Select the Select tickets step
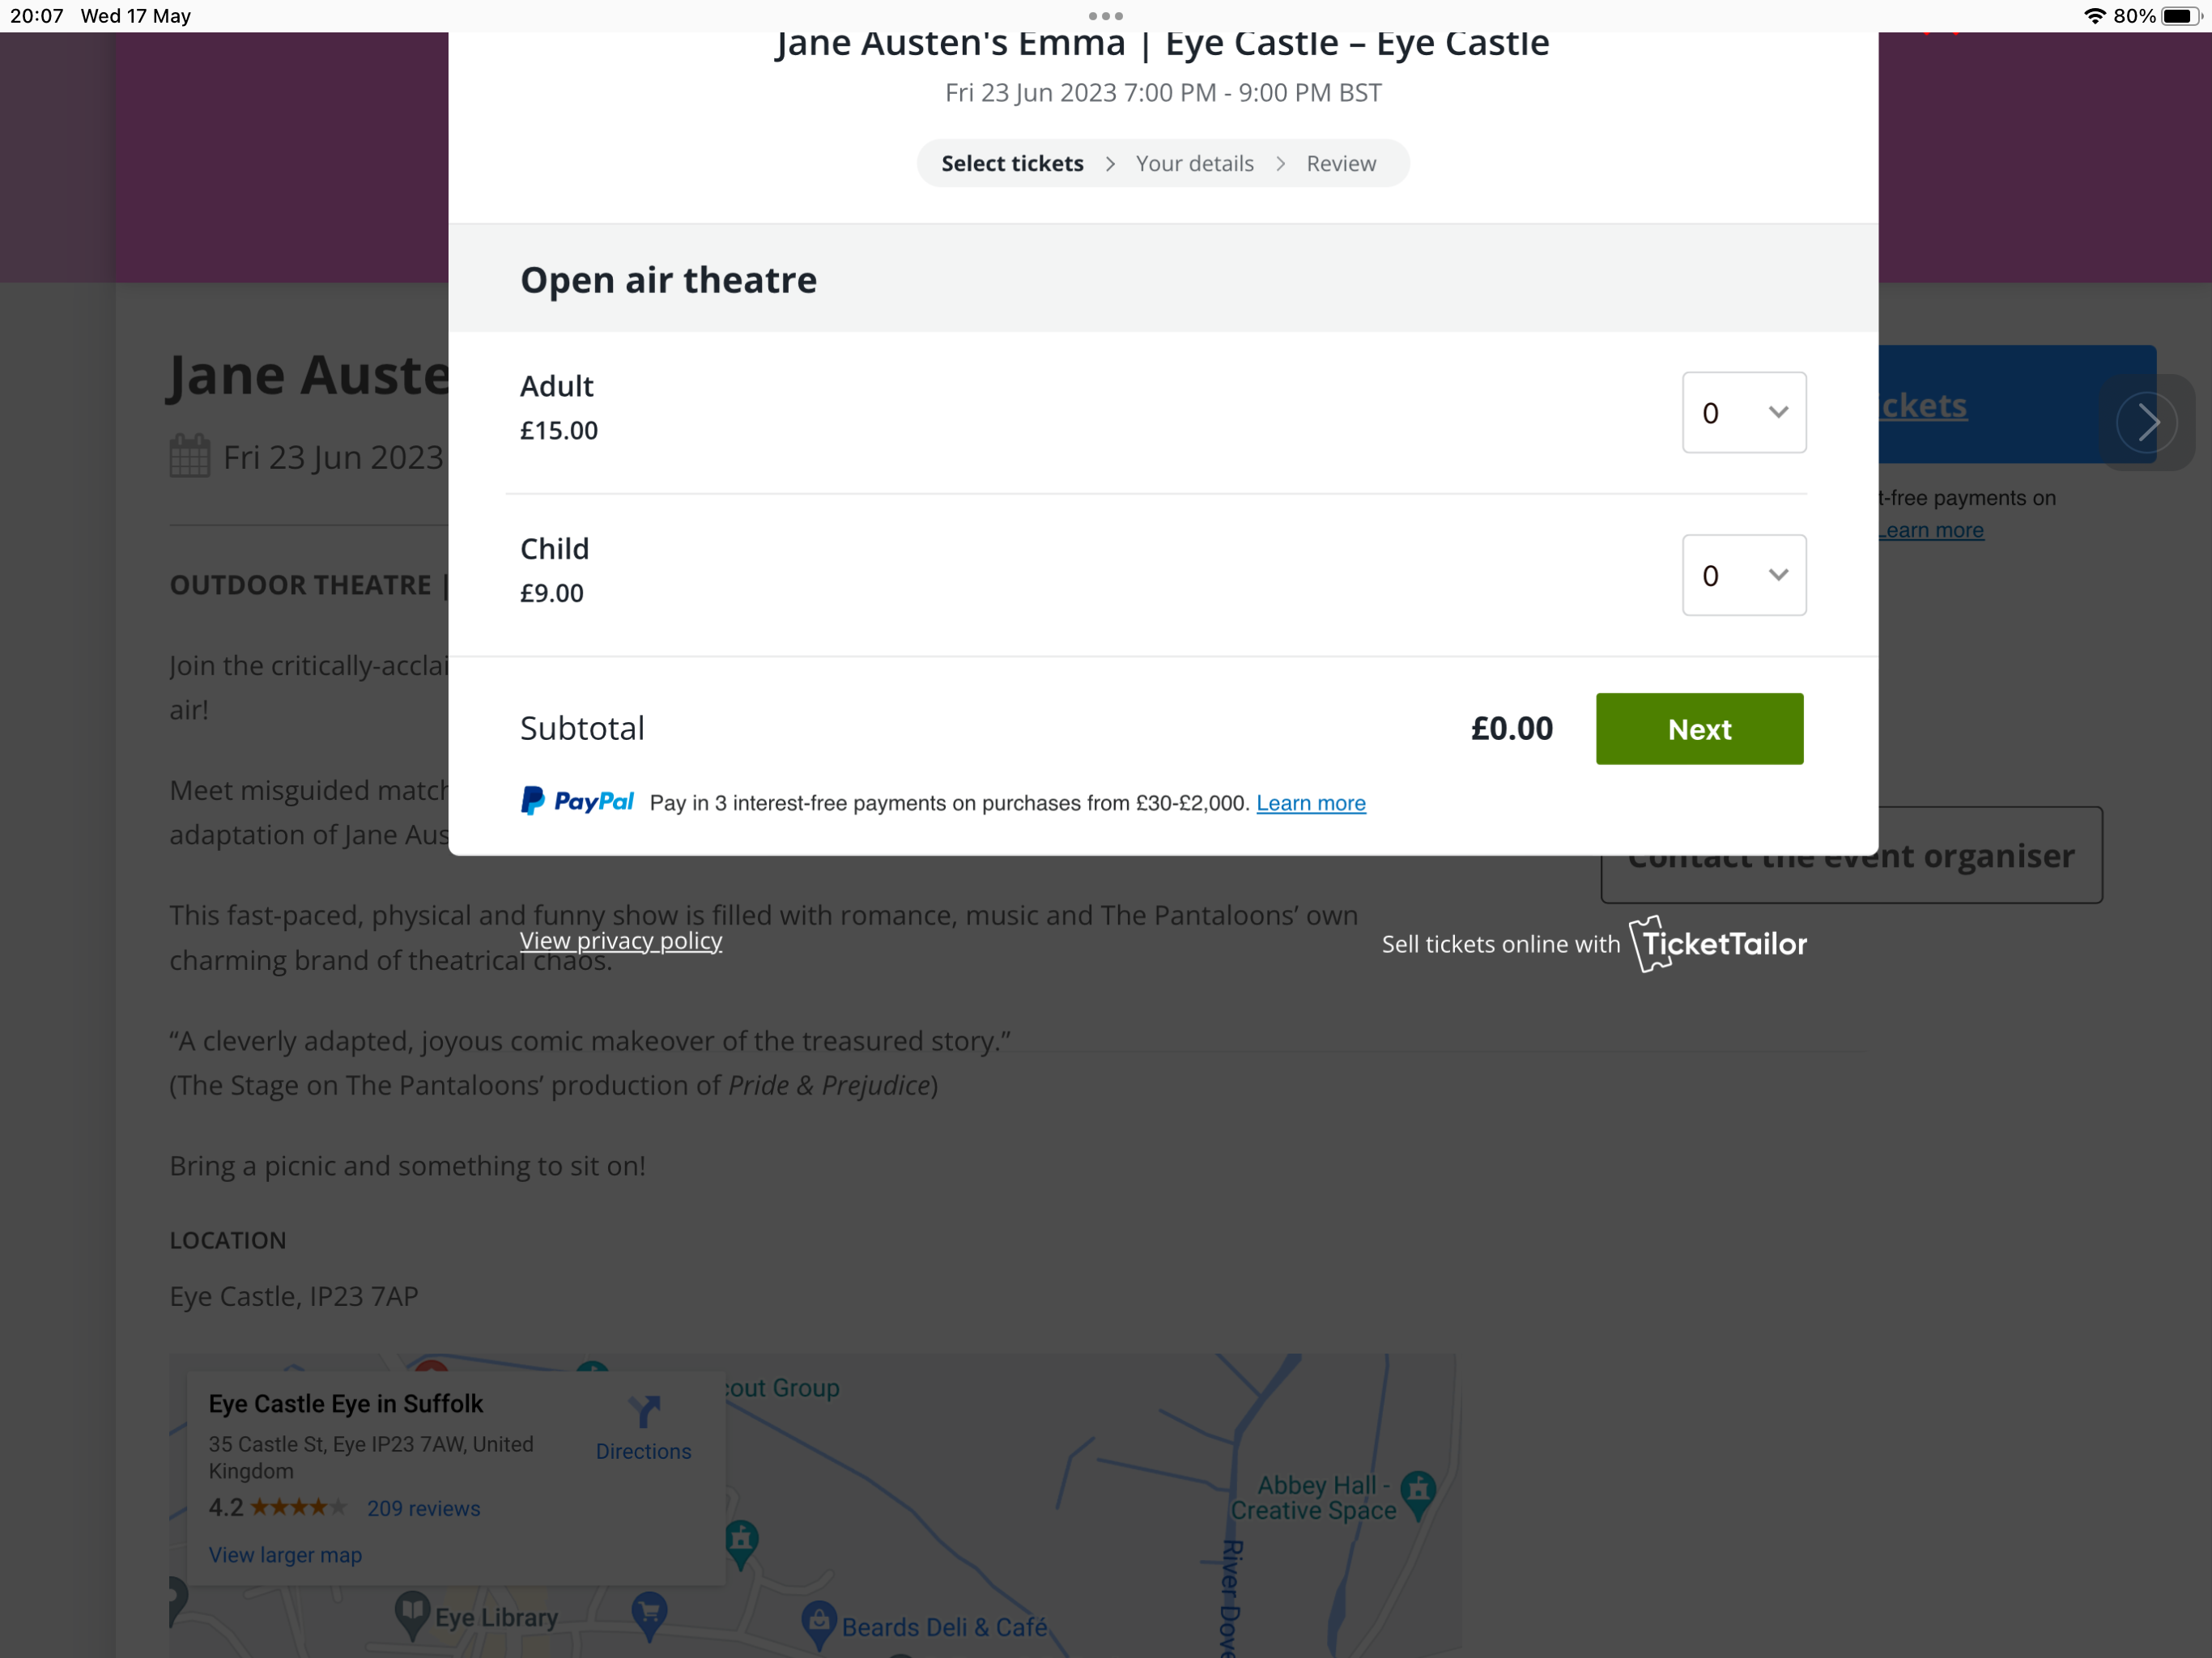 tap(1011, 163)
